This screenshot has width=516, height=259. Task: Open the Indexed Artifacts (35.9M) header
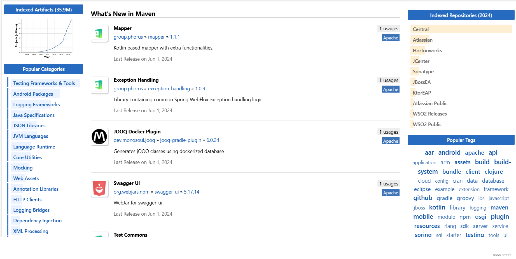(x=44, y=10)
